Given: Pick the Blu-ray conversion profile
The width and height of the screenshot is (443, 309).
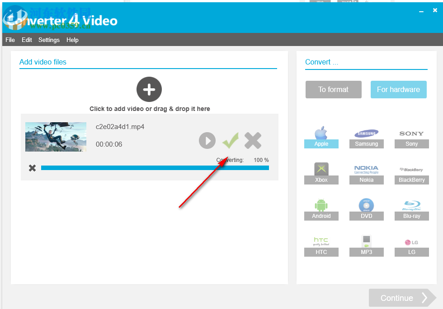Looking at the screenshot, I should (411, 208).
